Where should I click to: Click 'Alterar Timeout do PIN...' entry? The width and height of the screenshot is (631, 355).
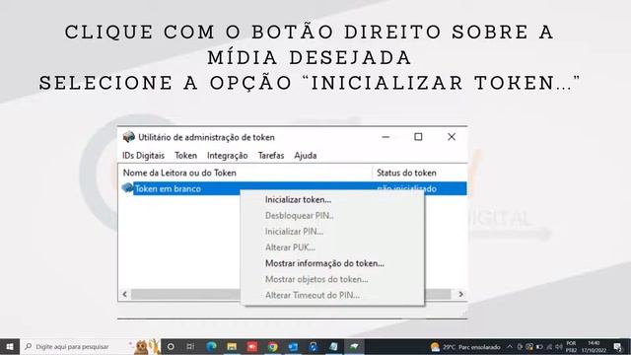point(313,295)
